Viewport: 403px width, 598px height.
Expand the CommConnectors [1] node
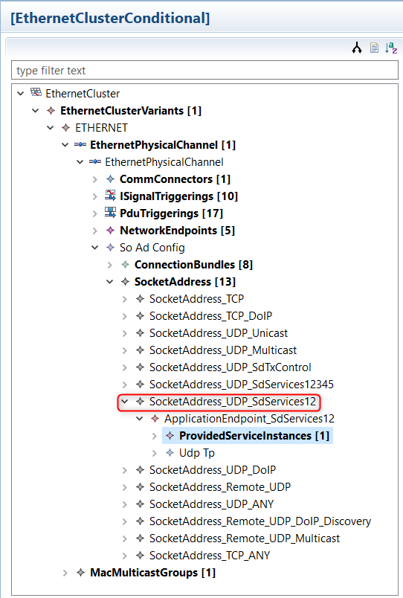(x=95, y=179)
